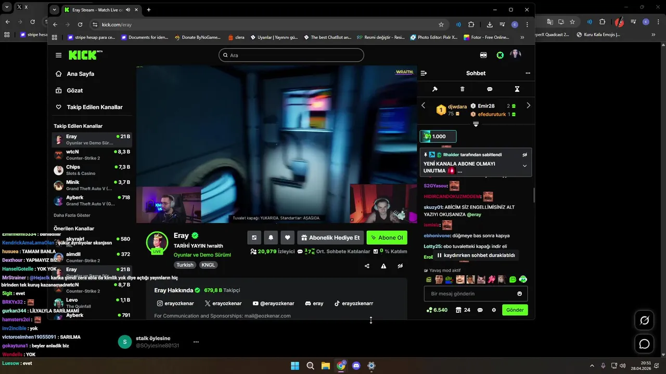Image resolution: width=666 pixels, height=374 pixels.
Task: Click the news card icon beside the bell
Action: point(254,237)
